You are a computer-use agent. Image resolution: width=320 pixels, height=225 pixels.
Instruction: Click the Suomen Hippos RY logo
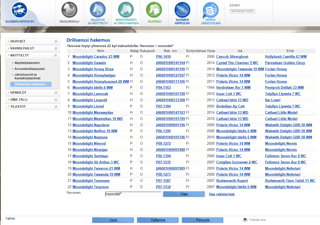20,12
